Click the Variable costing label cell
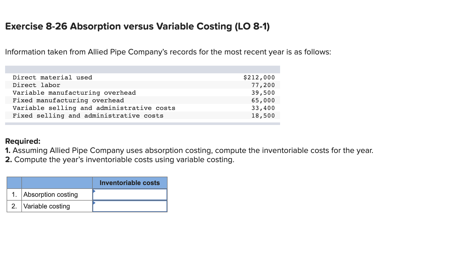 (47, 206)
